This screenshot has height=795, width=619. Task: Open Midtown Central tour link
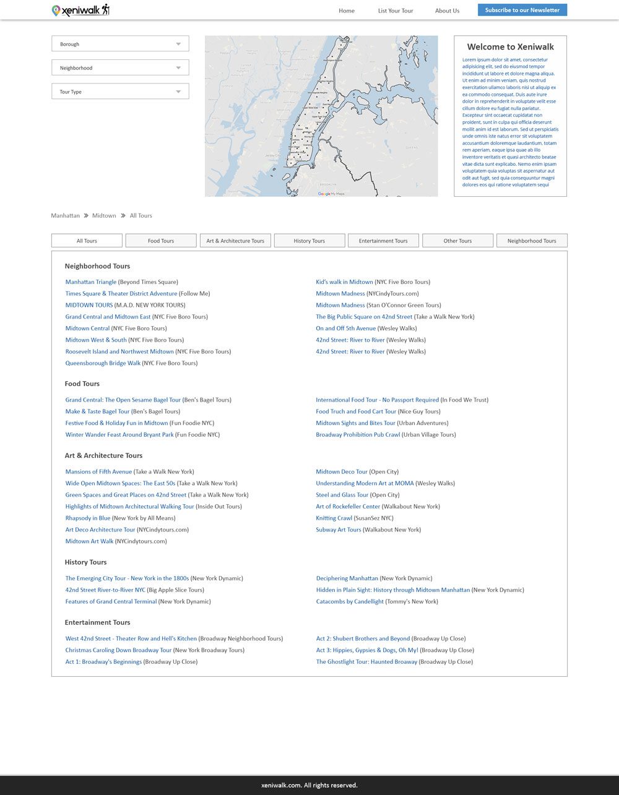[87, 329]
